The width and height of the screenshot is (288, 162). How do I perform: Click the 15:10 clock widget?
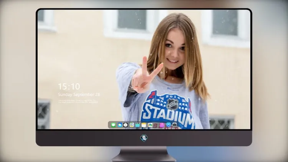[69, 86]
